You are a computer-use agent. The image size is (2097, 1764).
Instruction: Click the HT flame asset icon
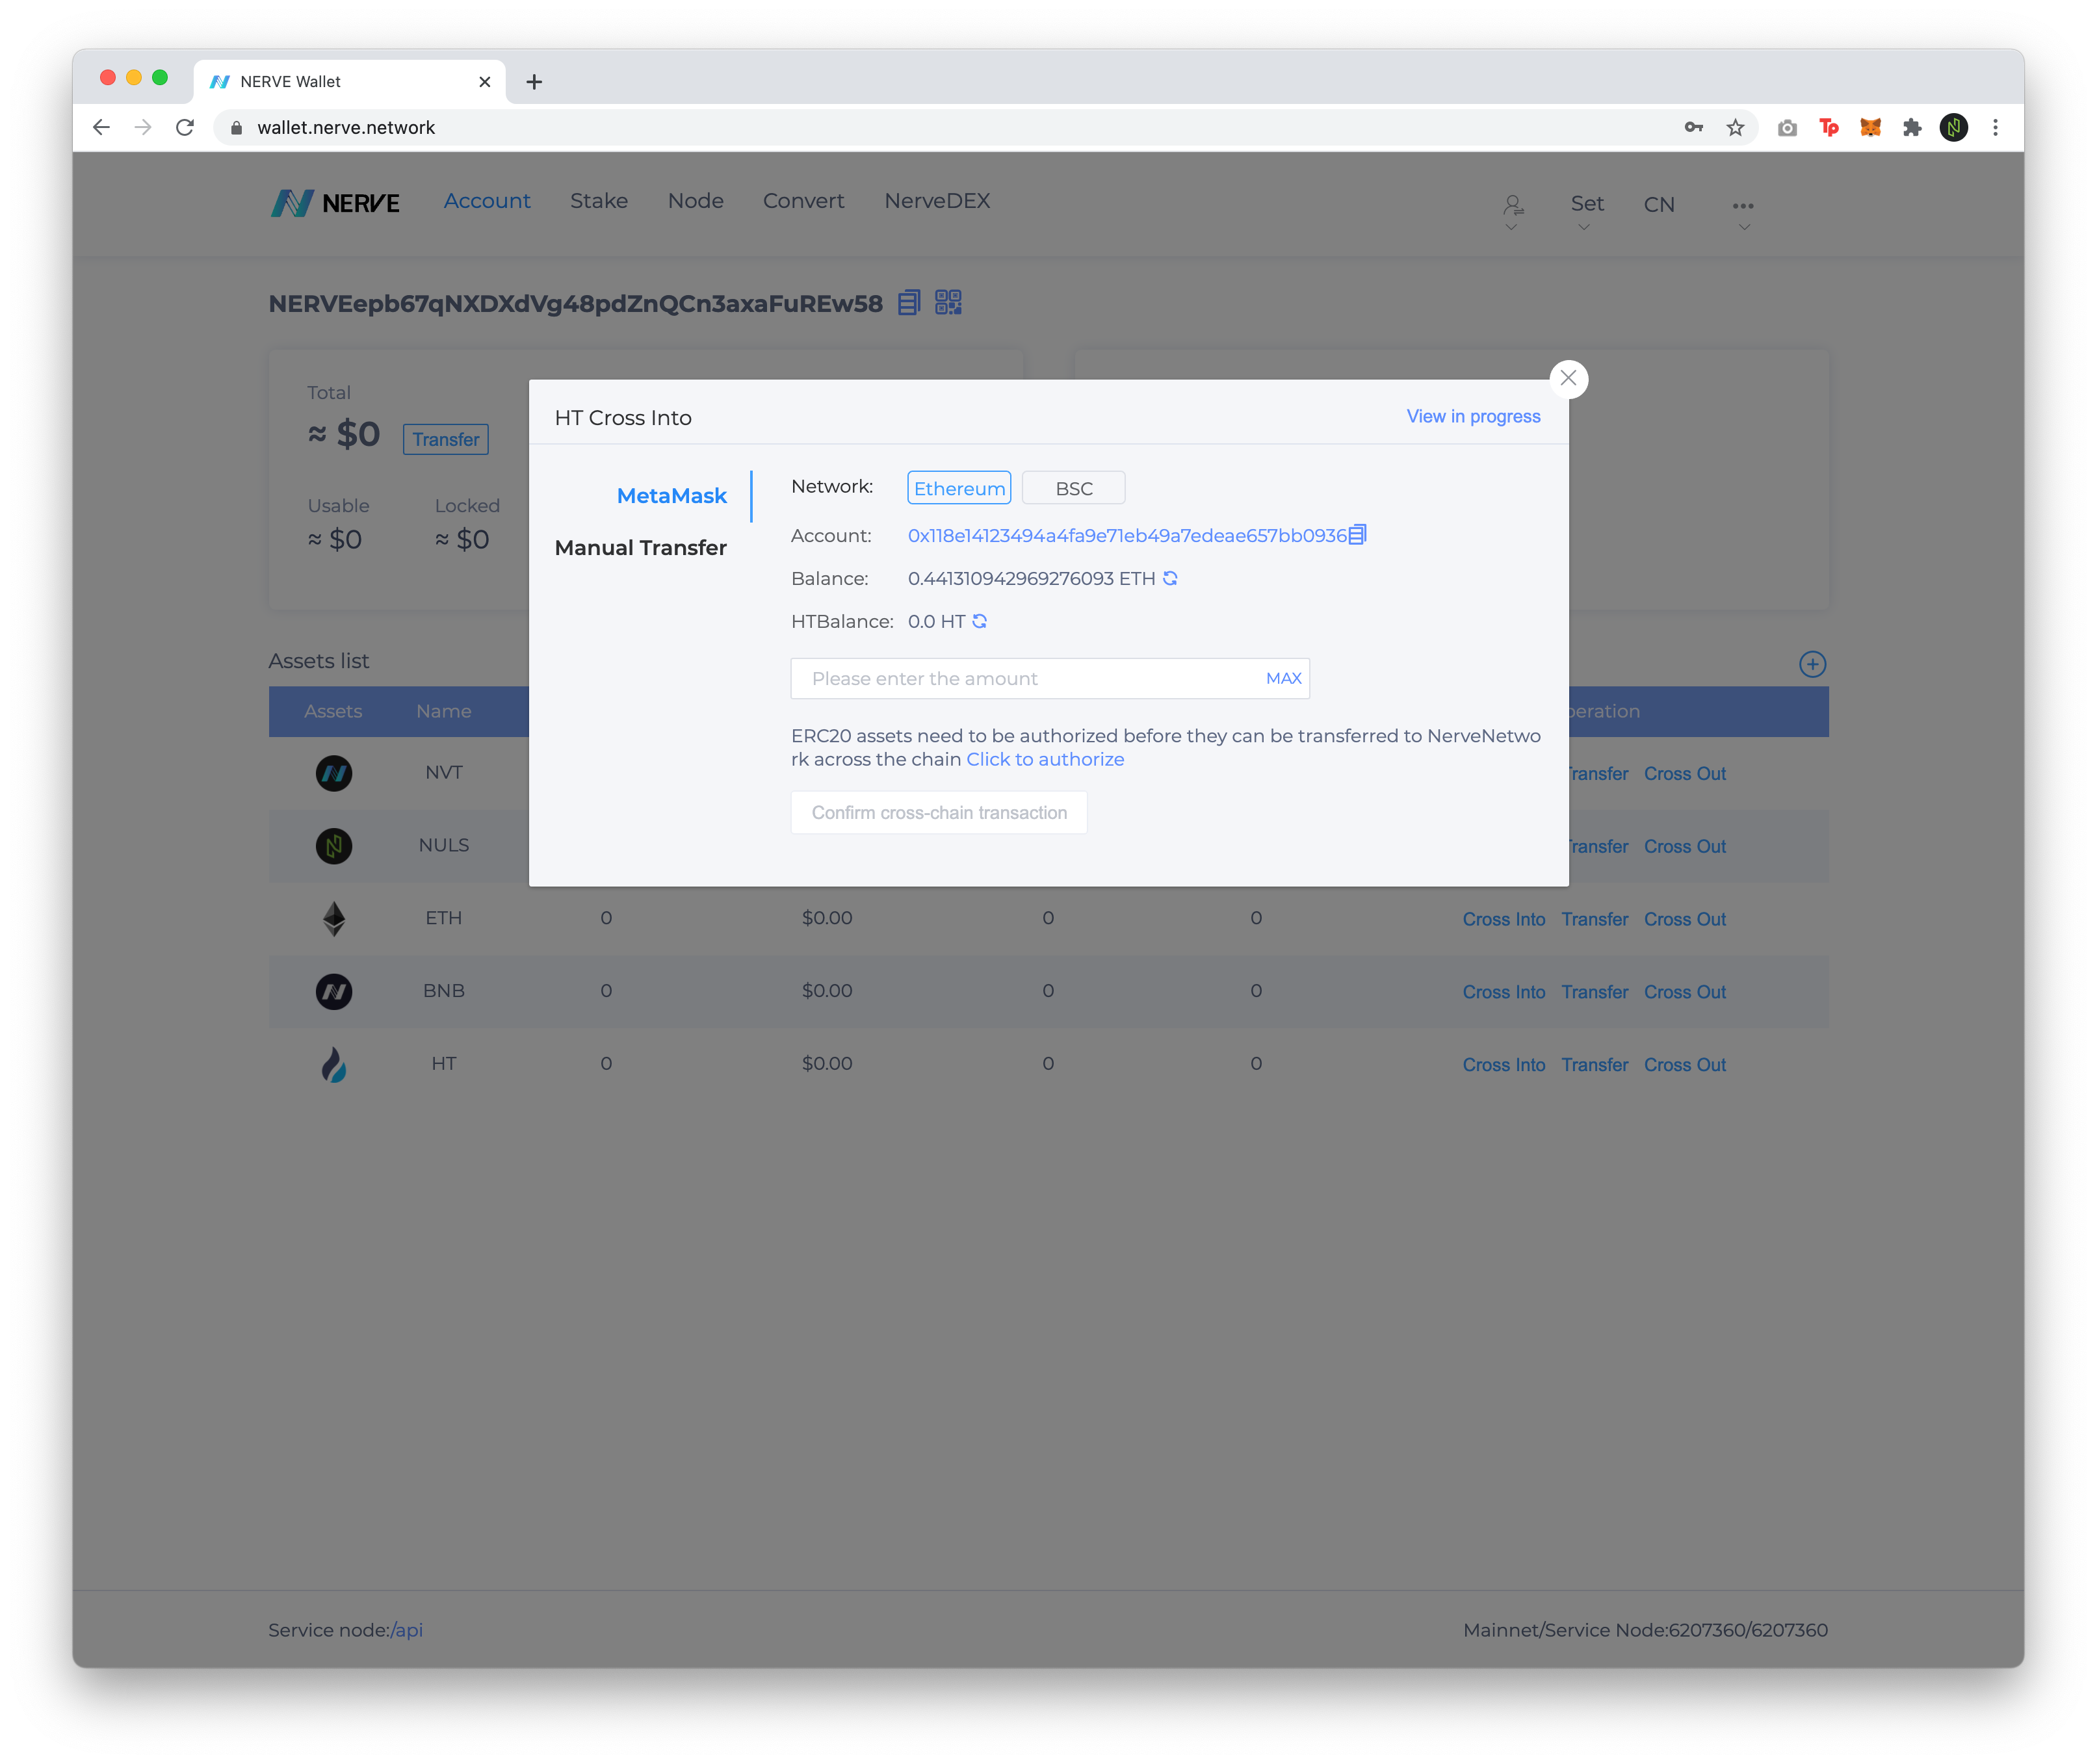click(334, 1065)
